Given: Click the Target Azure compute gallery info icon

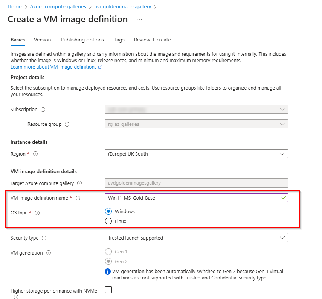Looking at the screenshot, I should click(79, 183).
